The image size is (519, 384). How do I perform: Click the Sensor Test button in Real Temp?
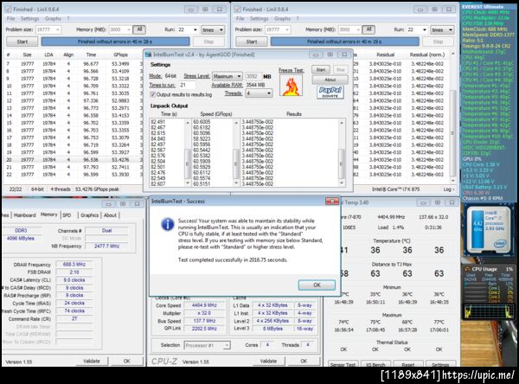(x=343, y=364)
